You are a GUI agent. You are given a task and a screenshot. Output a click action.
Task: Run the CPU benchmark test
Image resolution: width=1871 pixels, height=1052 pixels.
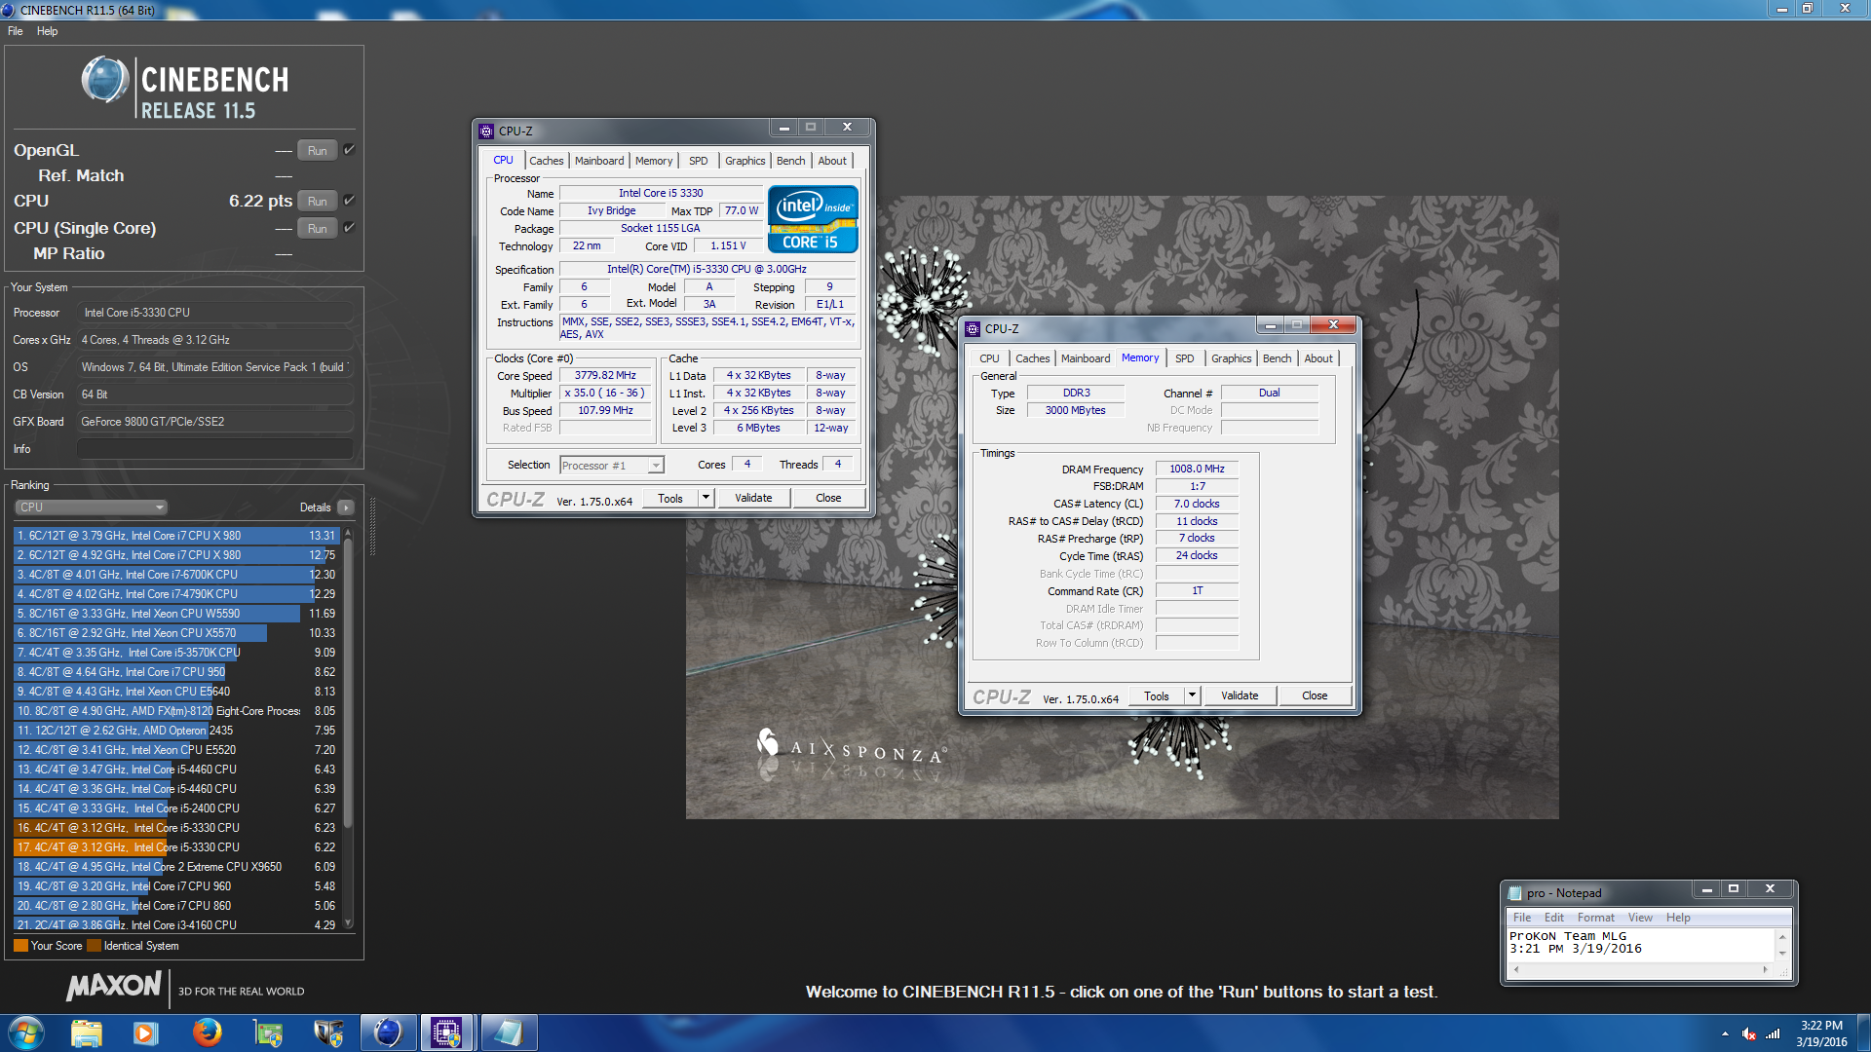(317, 202)
